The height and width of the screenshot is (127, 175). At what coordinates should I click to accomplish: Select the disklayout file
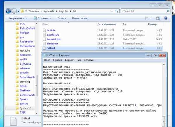[52, 44]
